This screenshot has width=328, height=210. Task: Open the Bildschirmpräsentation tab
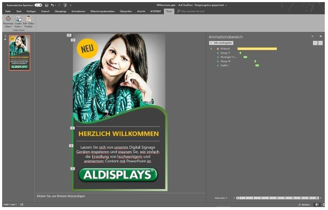tap(102, 11)
